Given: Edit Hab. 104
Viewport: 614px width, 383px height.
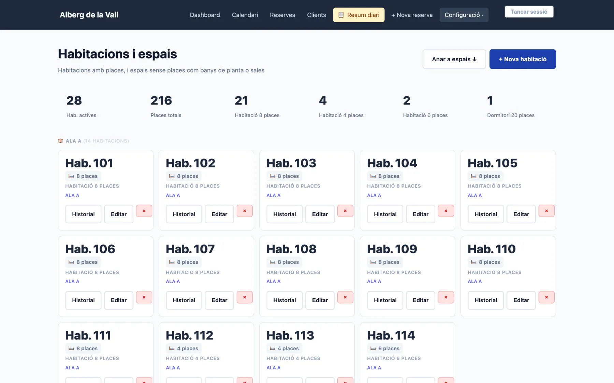Looking at the screenshot, I should point(421,214).
